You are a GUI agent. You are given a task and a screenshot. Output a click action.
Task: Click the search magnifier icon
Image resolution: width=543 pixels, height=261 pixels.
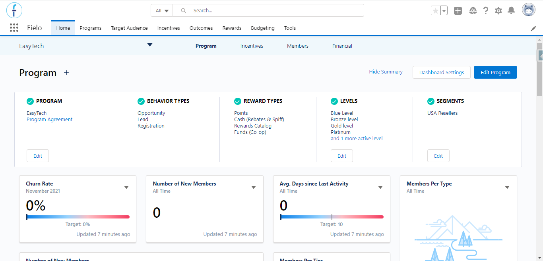tap(183, 11)
